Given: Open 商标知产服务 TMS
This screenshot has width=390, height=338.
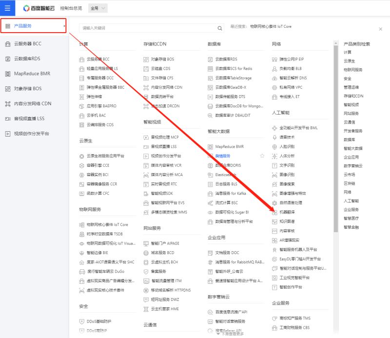Looking at the screenshot, I should point(295,318).
